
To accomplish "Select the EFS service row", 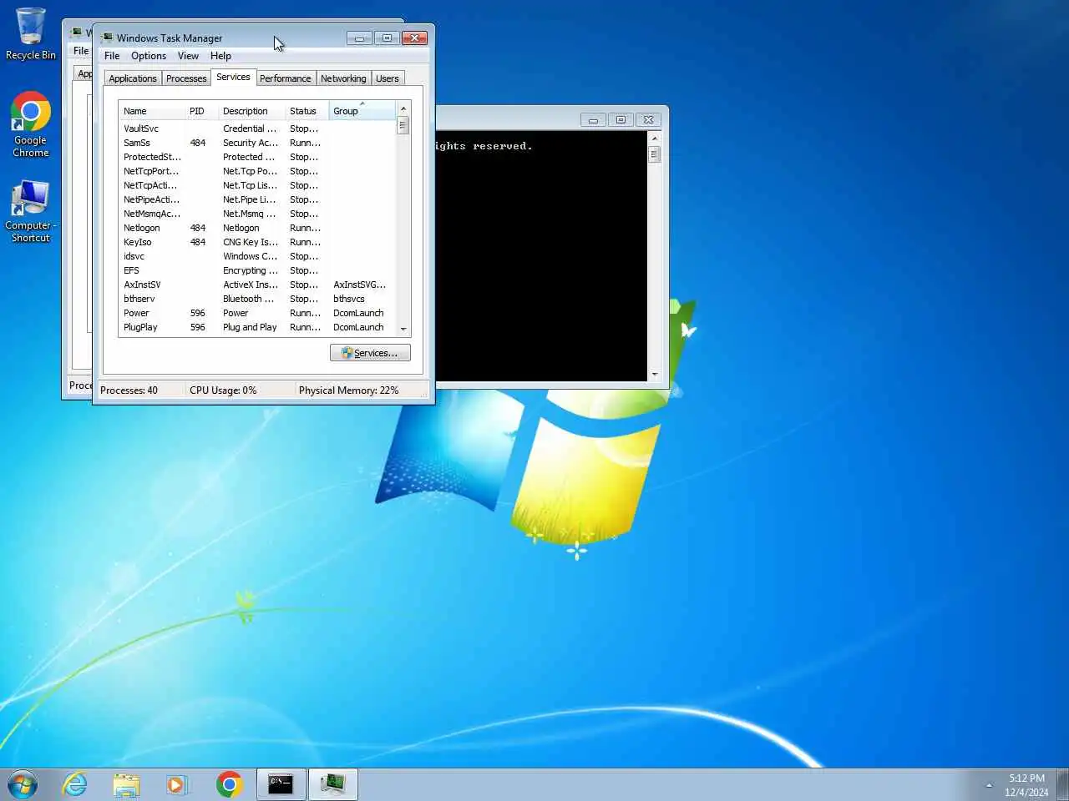I will click(257, 270).
